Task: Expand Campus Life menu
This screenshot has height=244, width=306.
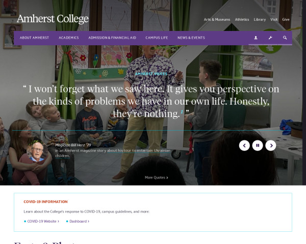Action: [157, 38]
